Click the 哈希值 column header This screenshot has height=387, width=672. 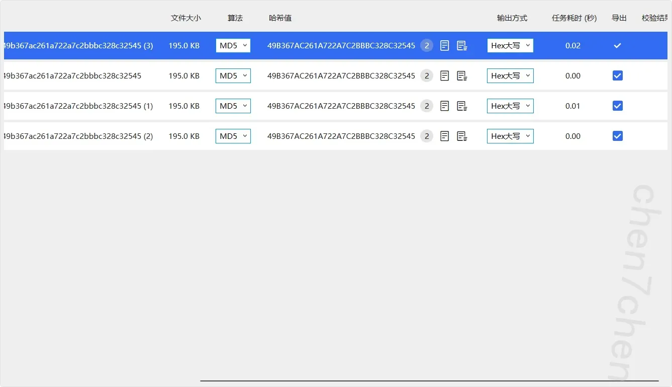[x=280, y=18]
